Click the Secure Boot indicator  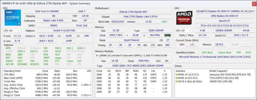pyautogui.click(x=225, y=53)
